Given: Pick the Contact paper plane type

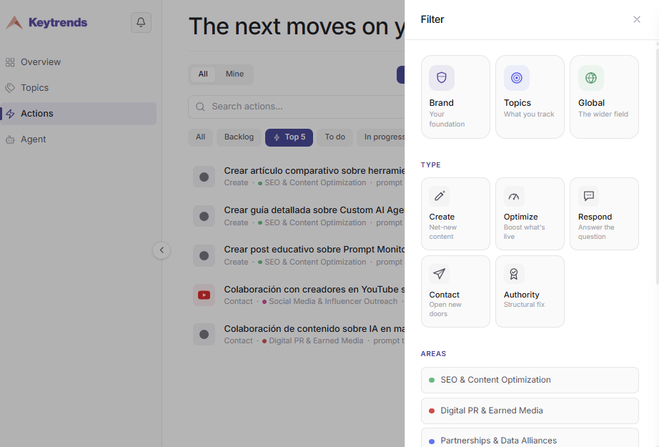Looking at the screenshot, I should pyautogui.click(x=455, y=291).
